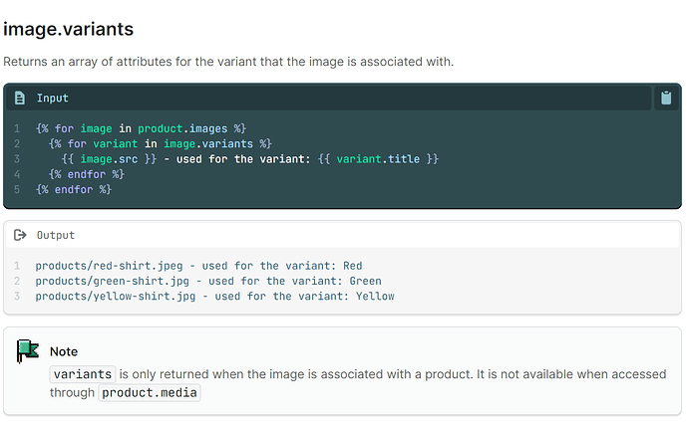Click the Input header label
The height and width of the screenshot is (429, 688).
click(x=53, y=98)
